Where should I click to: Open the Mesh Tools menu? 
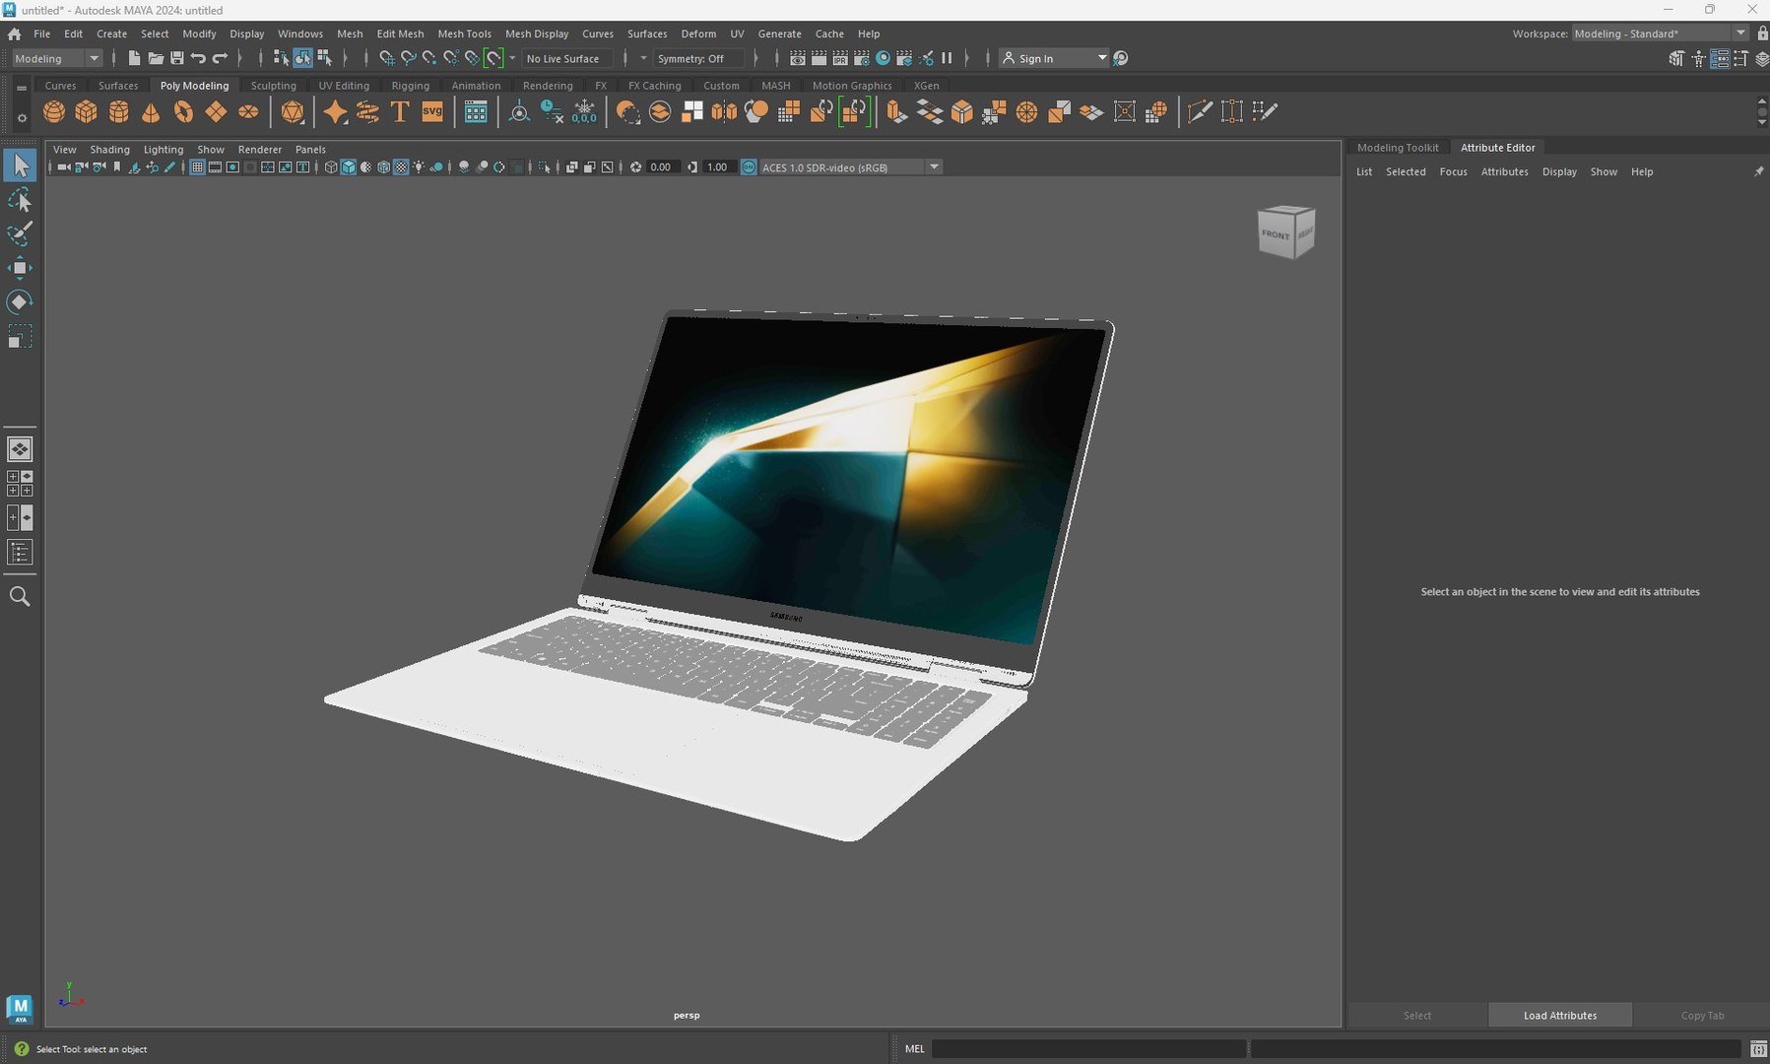click(x=464, y=33)
